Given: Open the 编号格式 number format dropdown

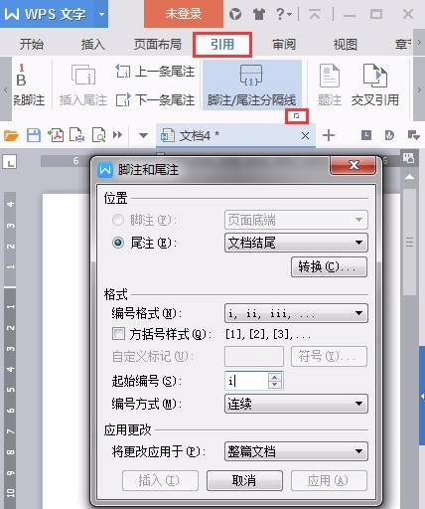Looking at the screenshot, I should (x=296, y=313).
